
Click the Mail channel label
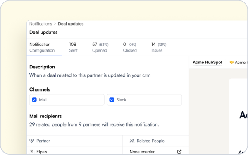coord(43,100)
